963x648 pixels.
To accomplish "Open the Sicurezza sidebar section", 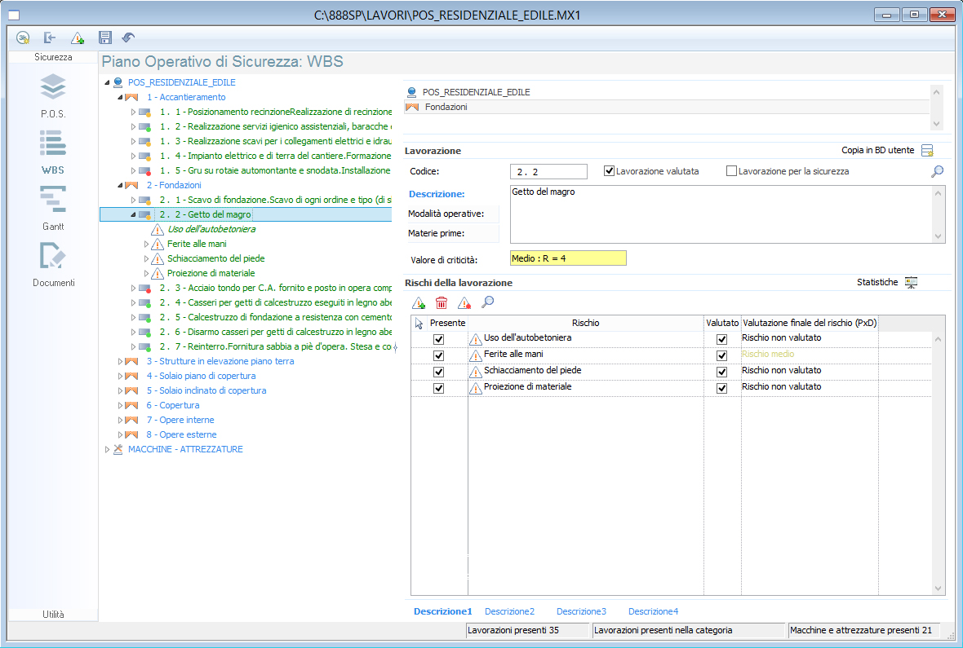I will pyautogui.click(x=53, y=57).
